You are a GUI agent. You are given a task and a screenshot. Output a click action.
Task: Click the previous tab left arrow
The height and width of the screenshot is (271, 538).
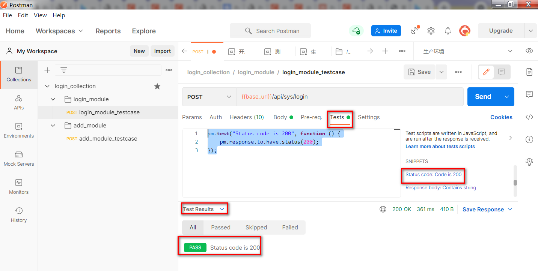coord(184,51)
